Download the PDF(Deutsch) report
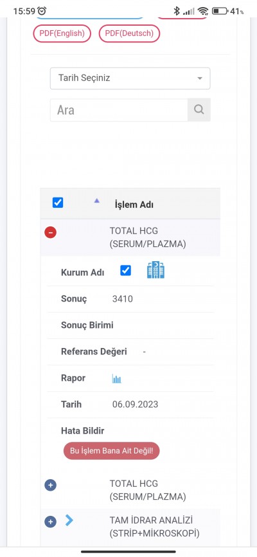The image size is (257, 557). click(x=129, y=33)
